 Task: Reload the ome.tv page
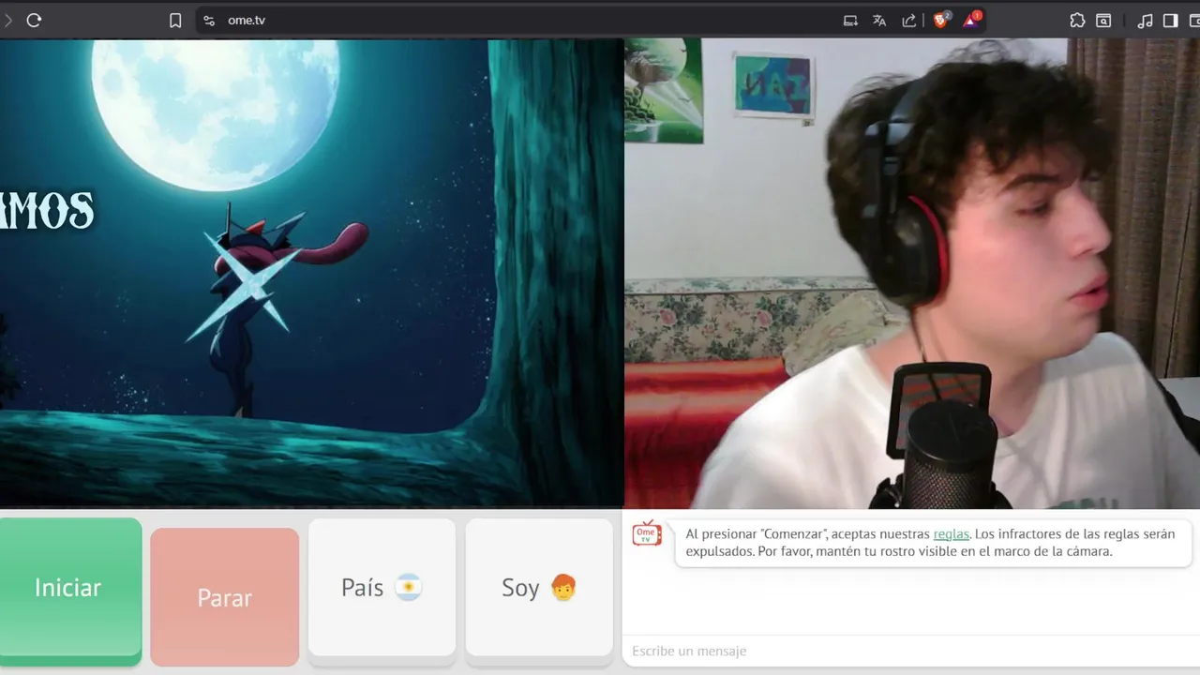point(34,20)
